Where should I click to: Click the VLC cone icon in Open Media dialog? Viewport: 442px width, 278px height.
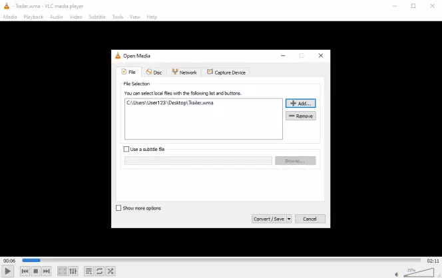point(118,56)
